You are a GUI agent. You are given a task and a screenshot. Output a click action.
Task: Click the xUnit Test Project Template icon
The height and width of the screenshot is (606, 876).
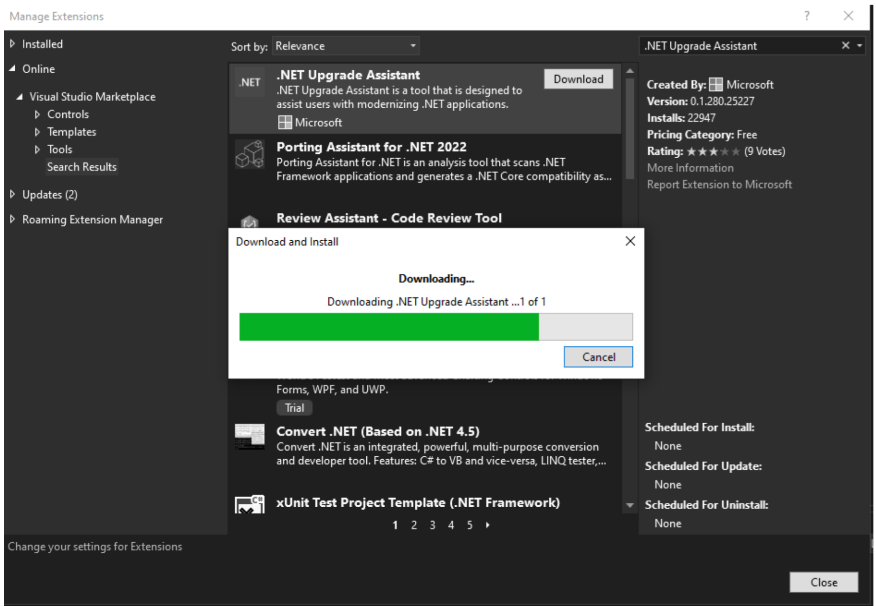tap(250, 504)
